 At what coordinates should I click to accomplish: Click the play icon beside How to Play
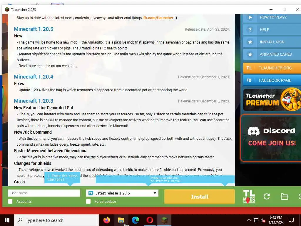[250, 17]
